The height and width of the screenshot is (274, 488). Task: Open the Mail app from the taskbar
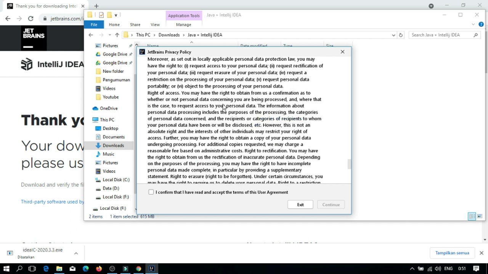coord(72,269)
